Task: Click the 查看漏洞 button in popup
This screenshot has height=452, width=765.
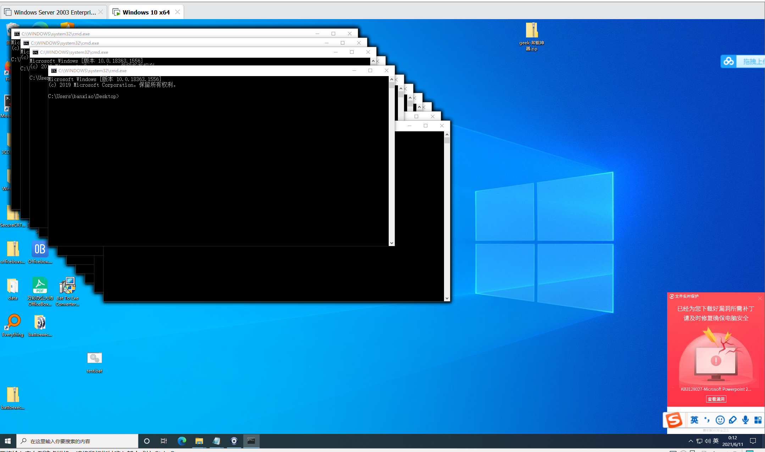Action: pos(716,399)
